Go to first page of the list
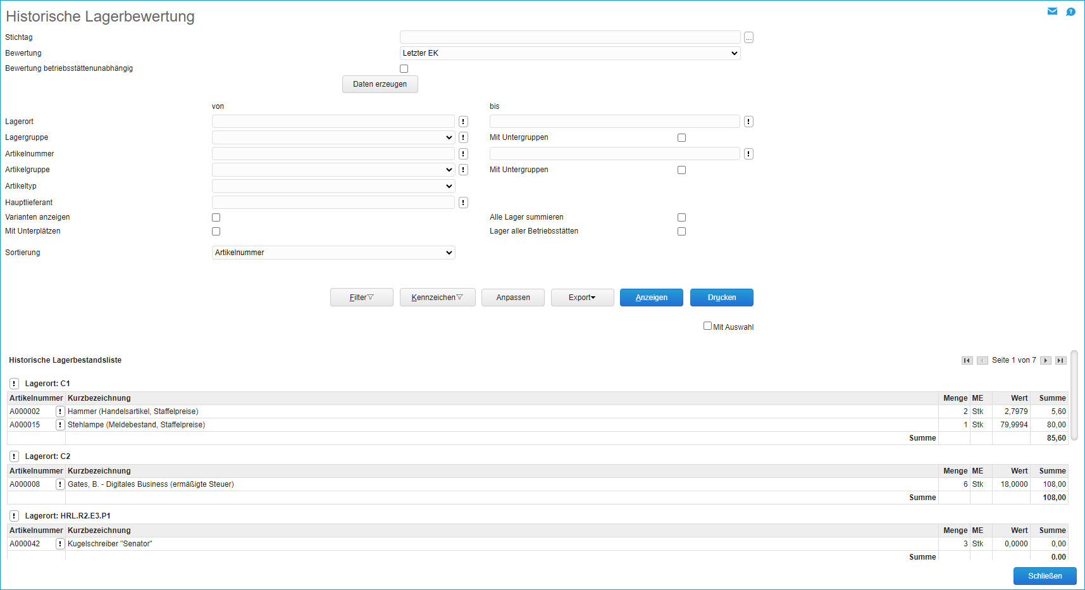 pyautogui.click(x=967, y=360)
